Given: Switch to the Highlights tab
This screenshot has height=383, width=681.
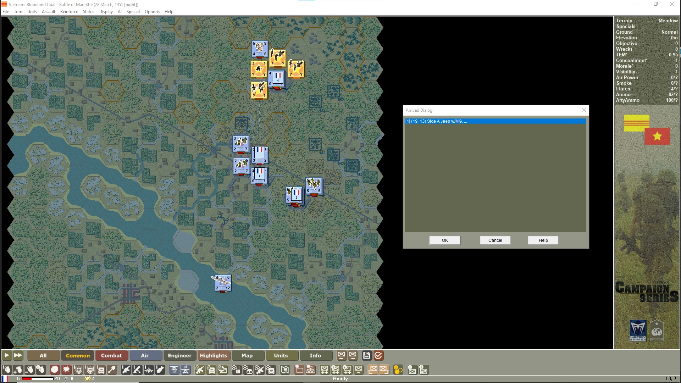Looking at the screenshot, I should pyautogui.click(x=214, y=356).
